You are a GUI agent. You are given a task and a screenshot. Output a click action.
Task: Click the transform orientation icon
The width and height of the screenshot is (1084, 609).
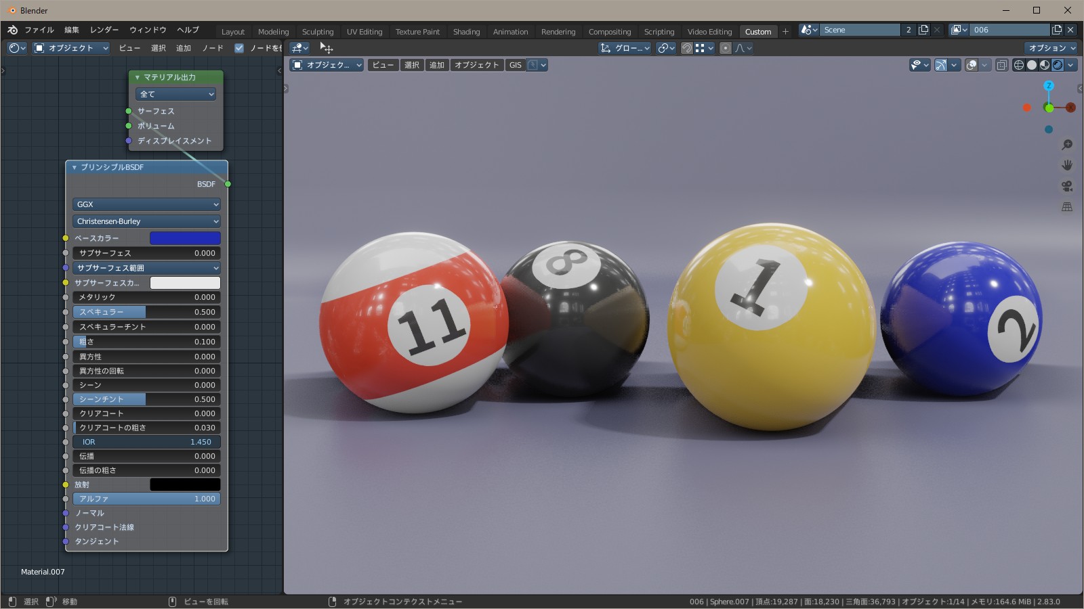(x=606, y=48)
